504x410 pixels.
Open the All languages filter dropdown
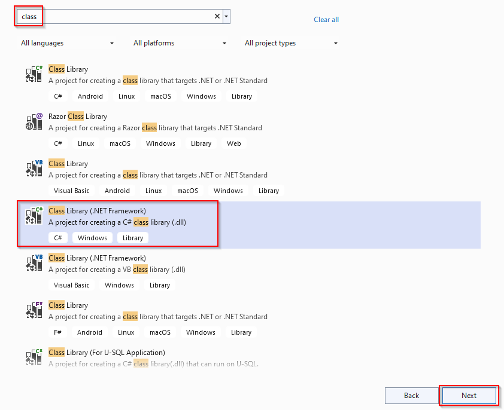[68, 43]
